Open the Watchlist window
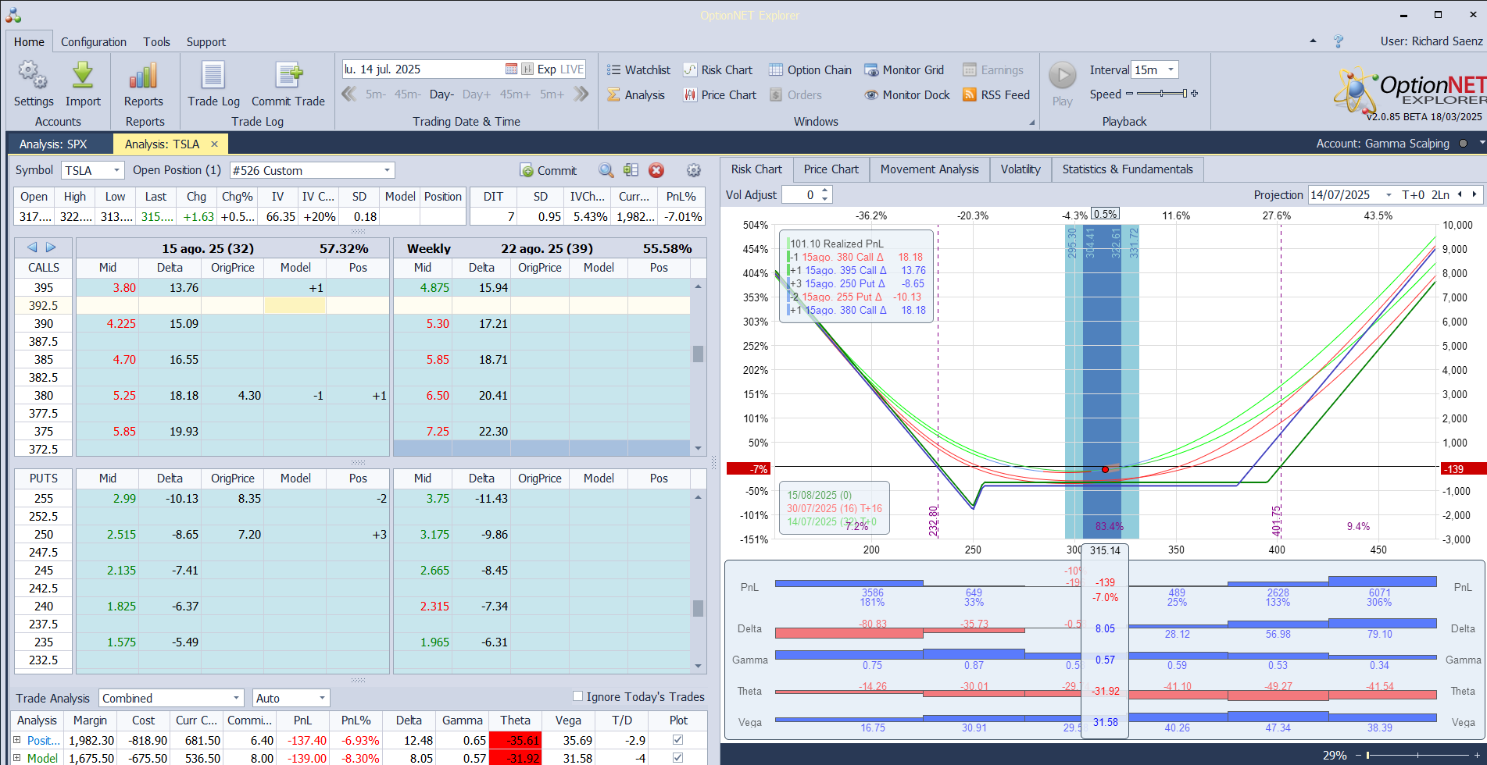Viewport: 1487px width, 765px height. pyautogui.click(x=638, y=70)
